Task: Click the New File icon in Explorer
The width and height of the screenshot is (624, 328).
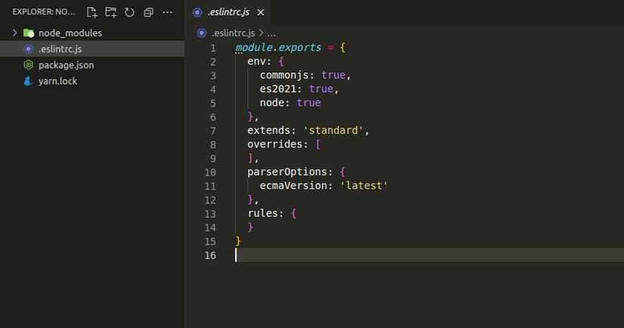Action: tap(92, 12)
